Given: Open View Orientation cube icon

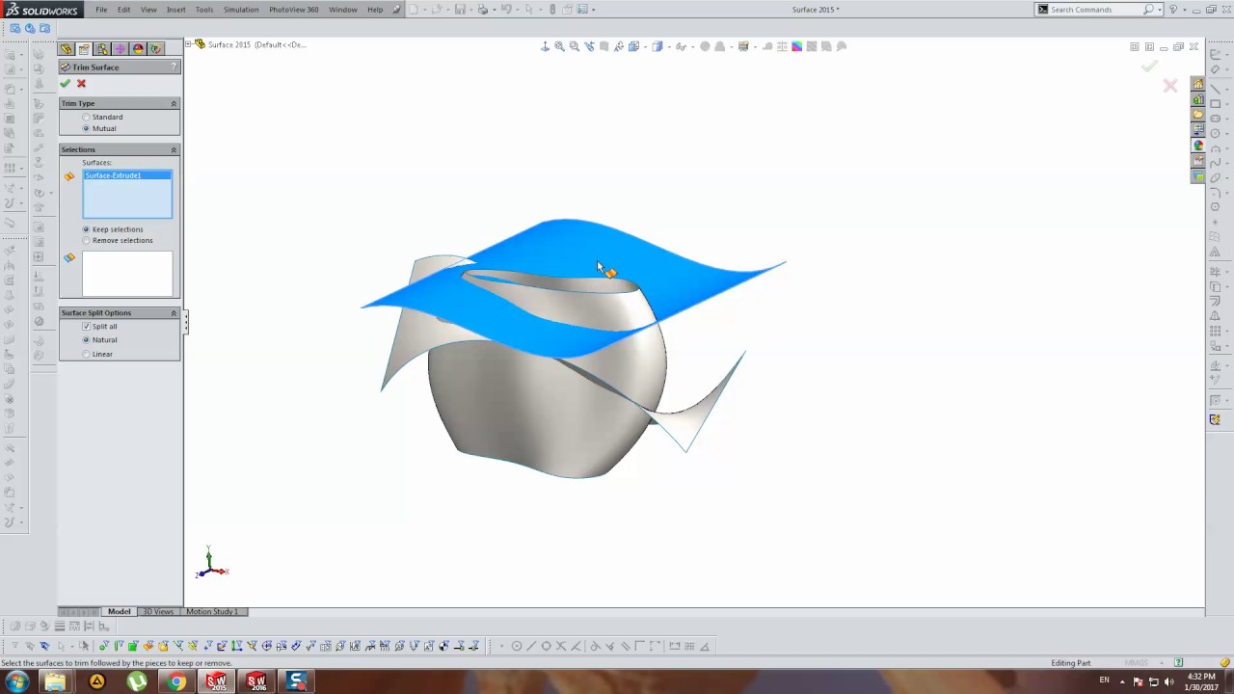Looking at the screenshot, I should click(x=633, y=46).
